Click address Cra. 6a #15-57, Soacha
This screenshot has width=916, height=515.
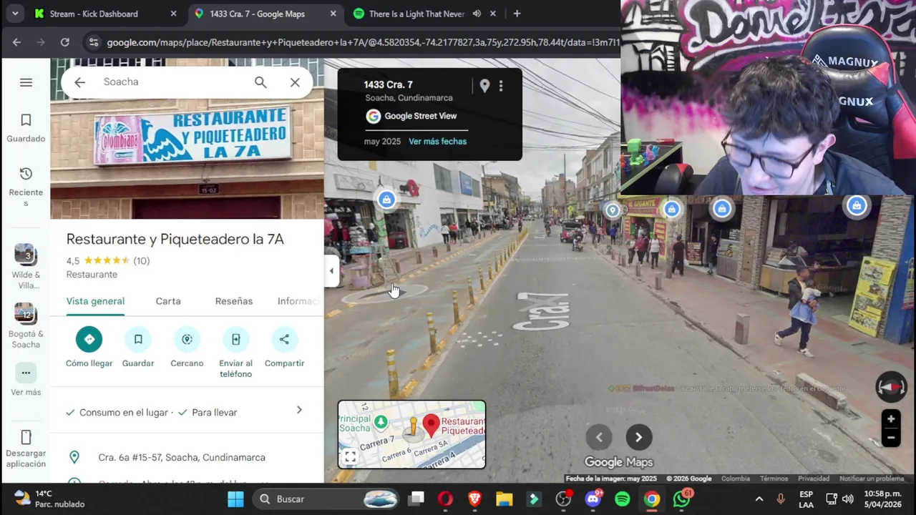click(x=182, y=458)
